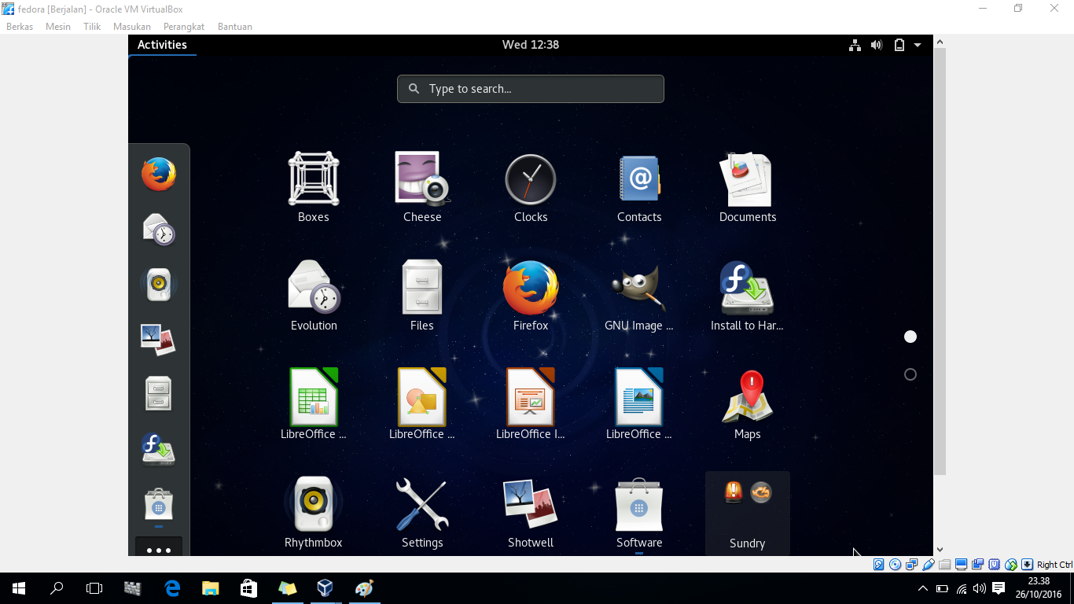
Task: Open Paint from the taskbar
Action: [363, 588]
